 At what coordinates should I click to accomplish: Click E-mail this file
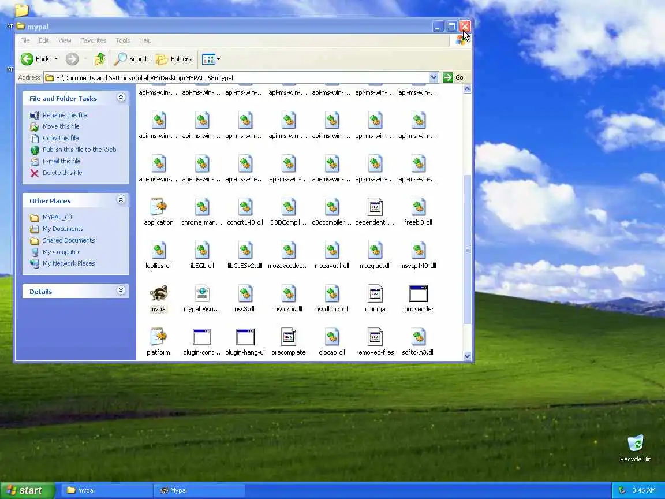click(62, 161)
